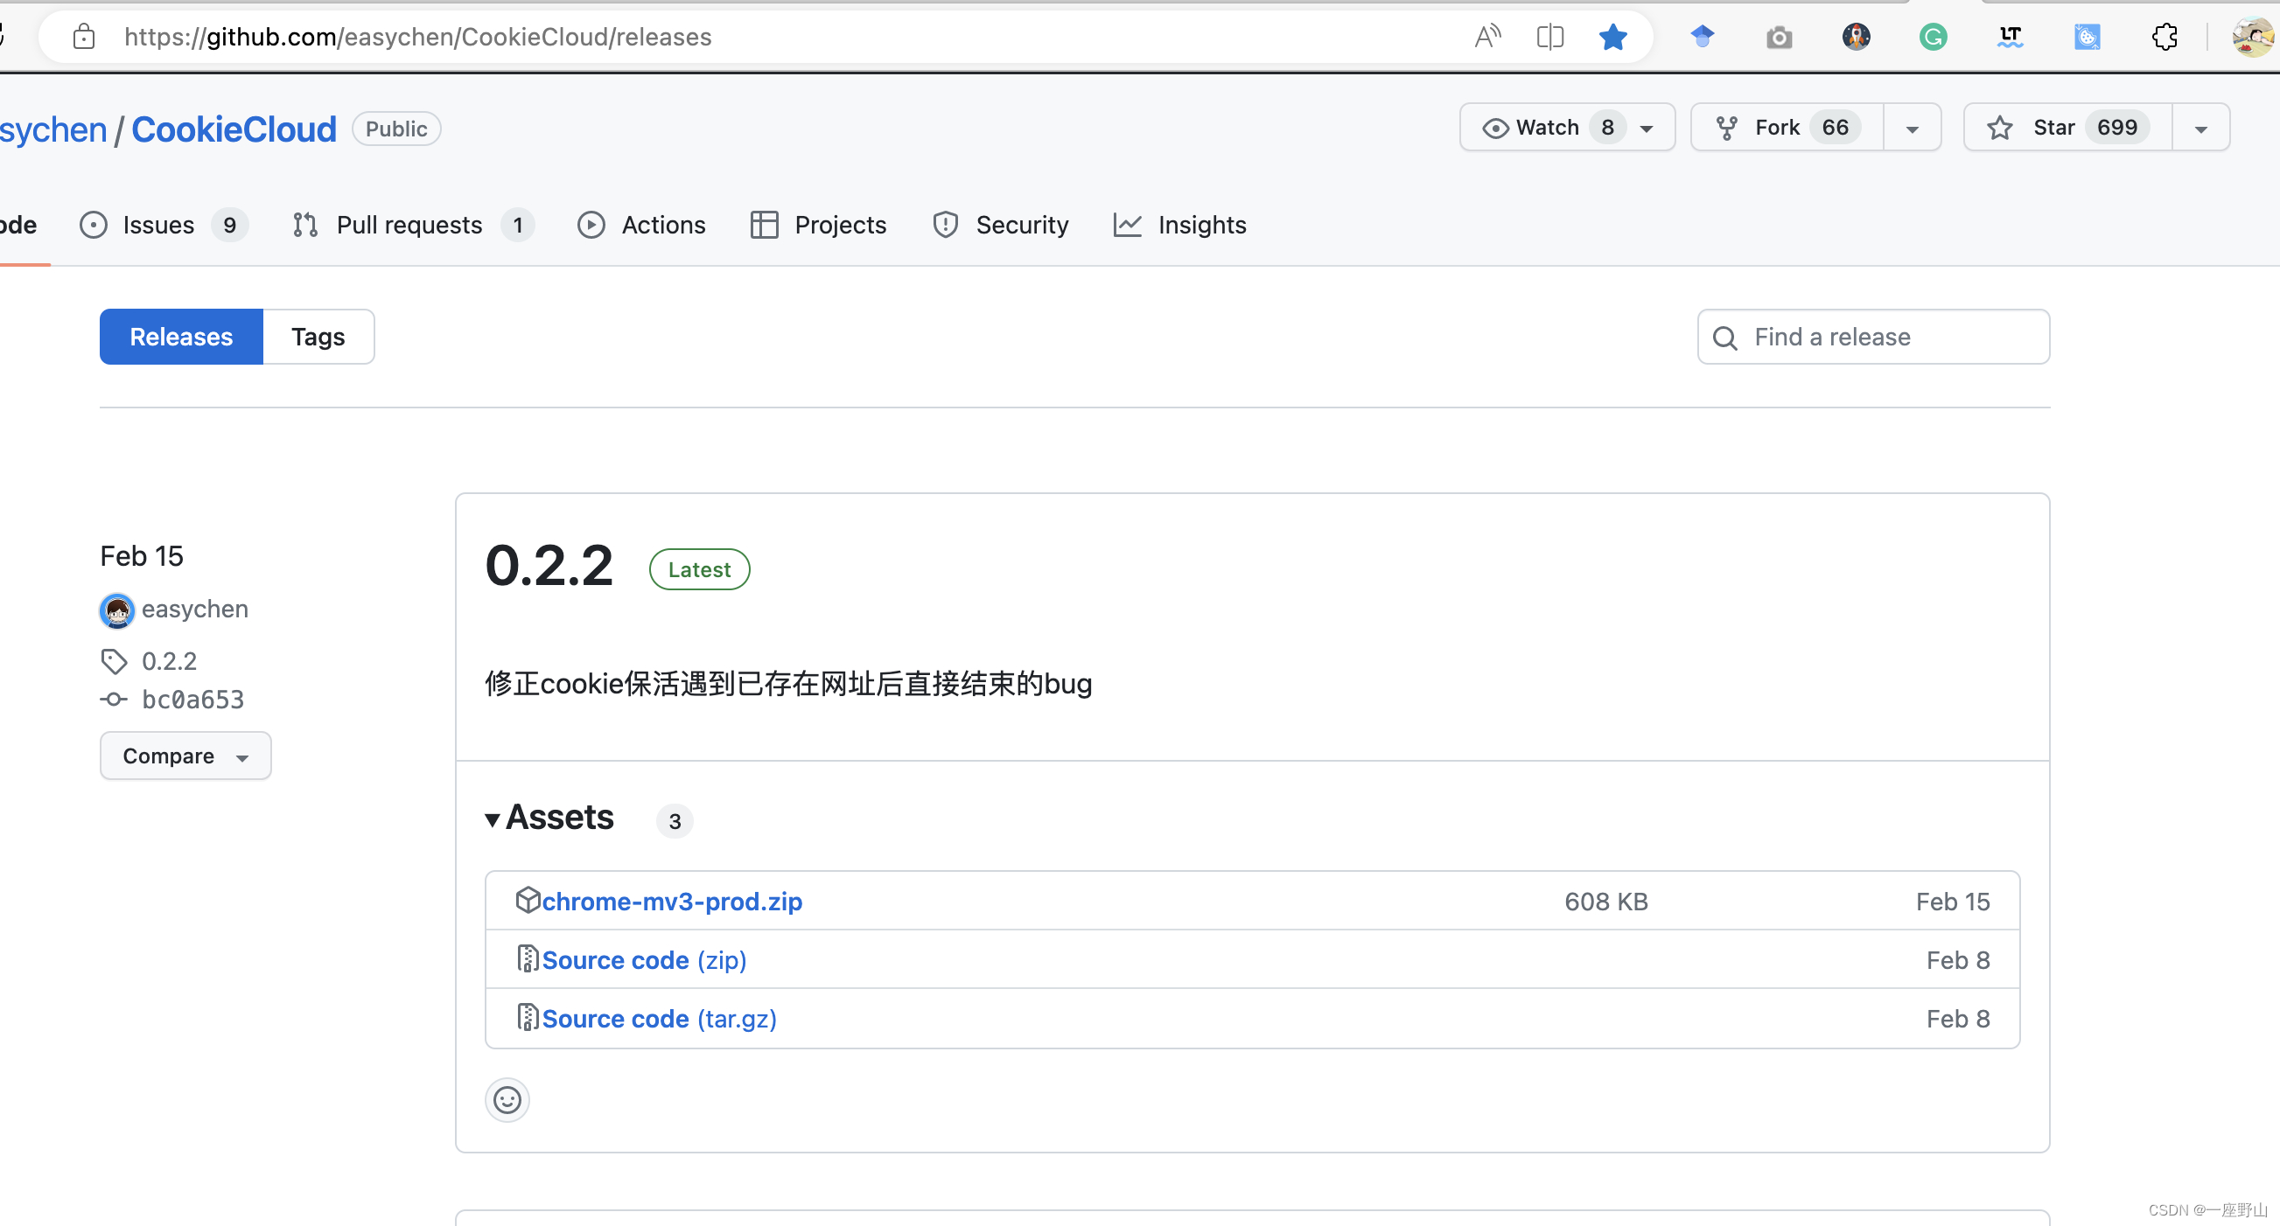This screenshot has width=2280, height=1226.
Task: Open the 0.2.2 tag link in sidebar
Action: pyautogui.click(x=169, y=661)
